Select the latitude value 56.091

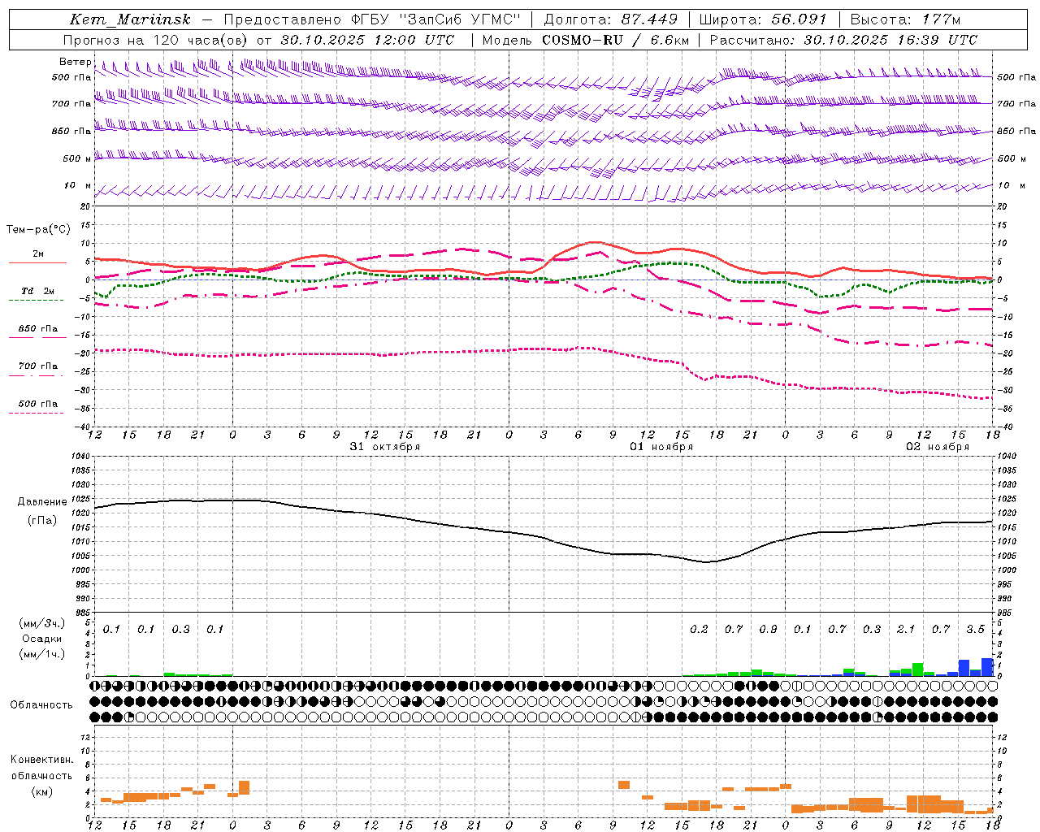point(799,19)
